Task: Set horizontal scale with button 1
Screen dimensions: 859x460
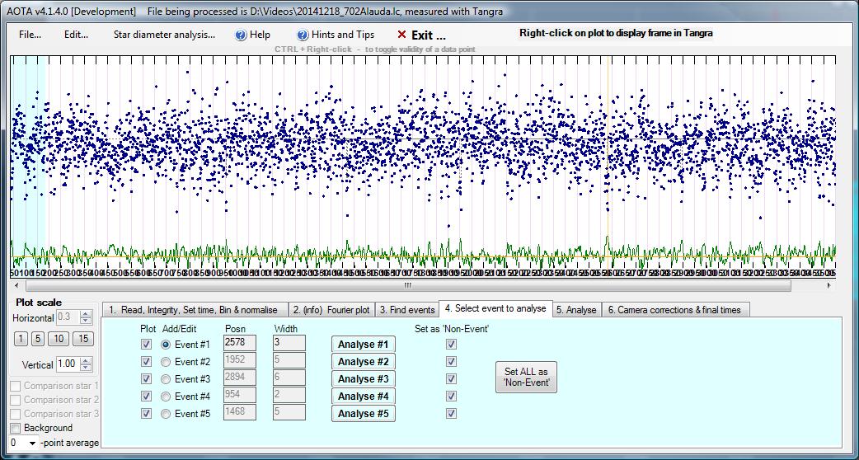Action: tap(21, 339)
